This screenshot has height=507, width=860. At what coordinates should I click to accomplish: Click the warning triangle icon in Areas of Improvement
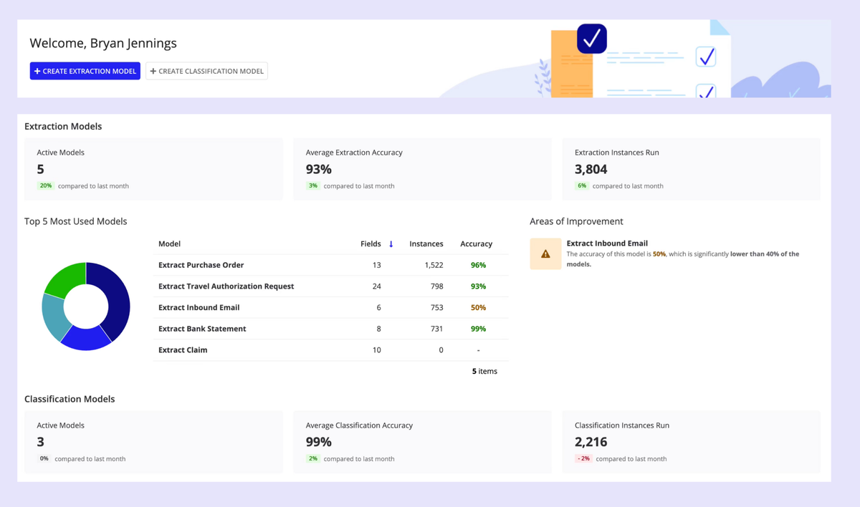tap(545, 254)
